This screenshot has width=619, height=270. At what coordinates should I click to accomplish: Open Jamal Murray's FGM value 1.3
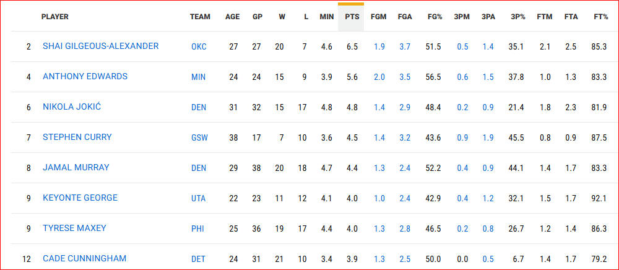[379, 168]
